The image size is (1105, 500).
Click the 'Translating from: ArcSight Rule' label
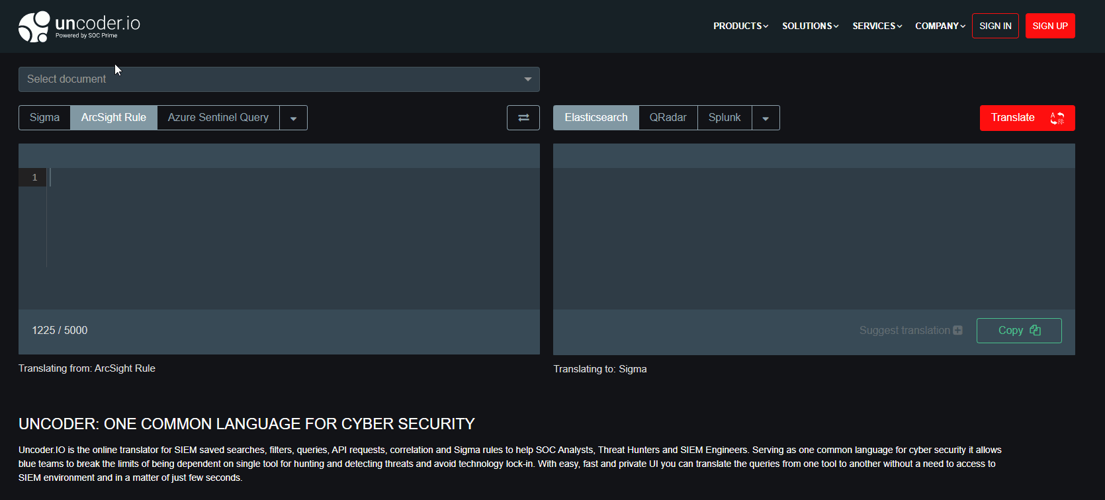[87, 368]
